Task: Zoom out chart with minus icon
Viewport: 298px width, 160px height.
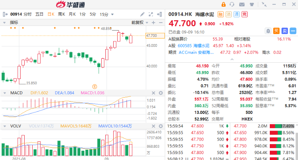Action: [x=161, y=23]
